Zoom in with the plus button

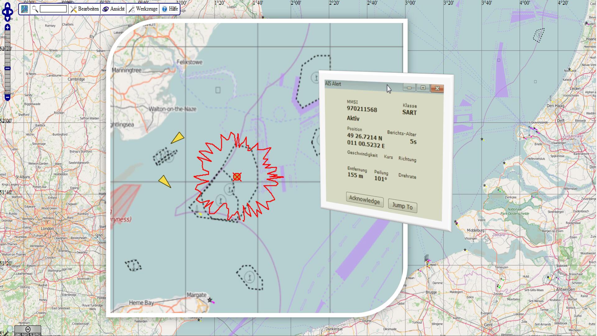pyautogui.click(x=7, y=27)
